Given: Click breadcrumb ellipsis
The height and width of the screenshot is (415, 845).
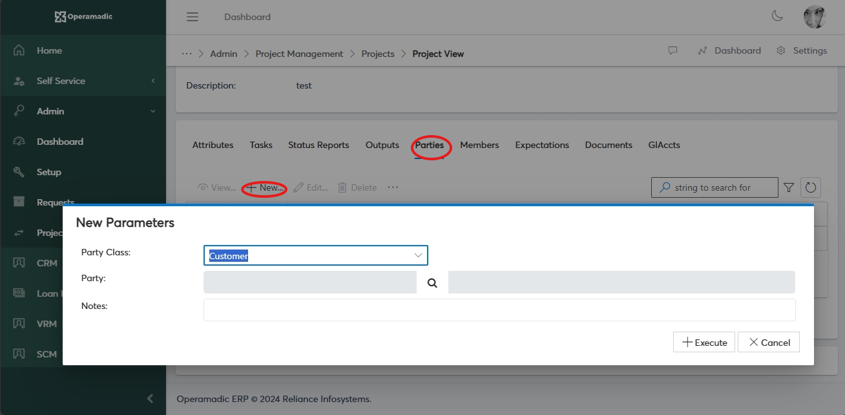Looking at the screenshot, I should pos(187,54).
